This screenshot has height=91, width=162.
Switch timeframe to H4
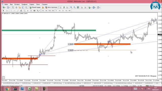(60, 11)
